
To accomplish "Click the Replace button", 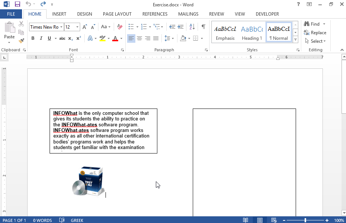I will pos(315,33).
